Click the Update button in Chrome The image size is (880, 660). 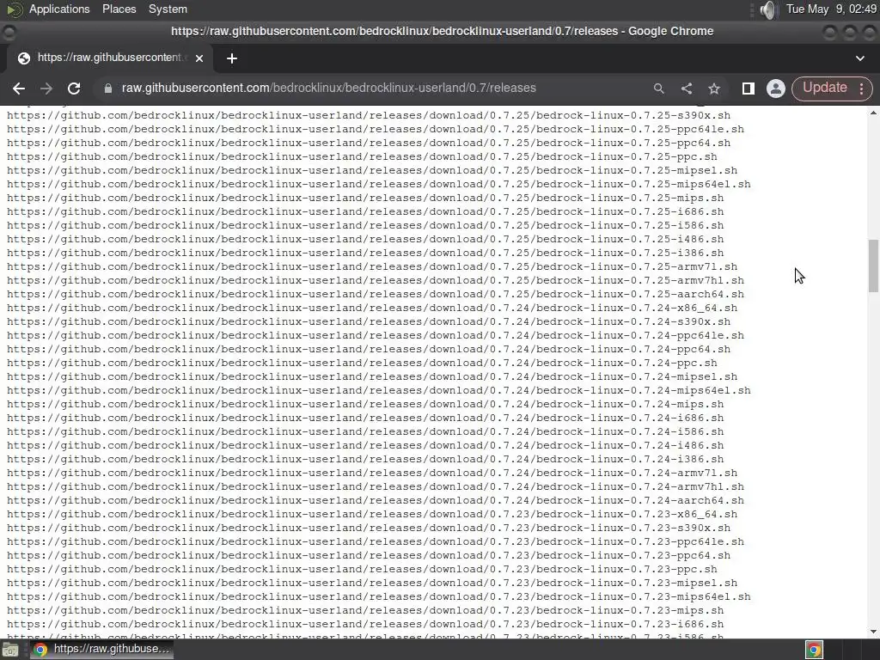(x=824, y=89)
